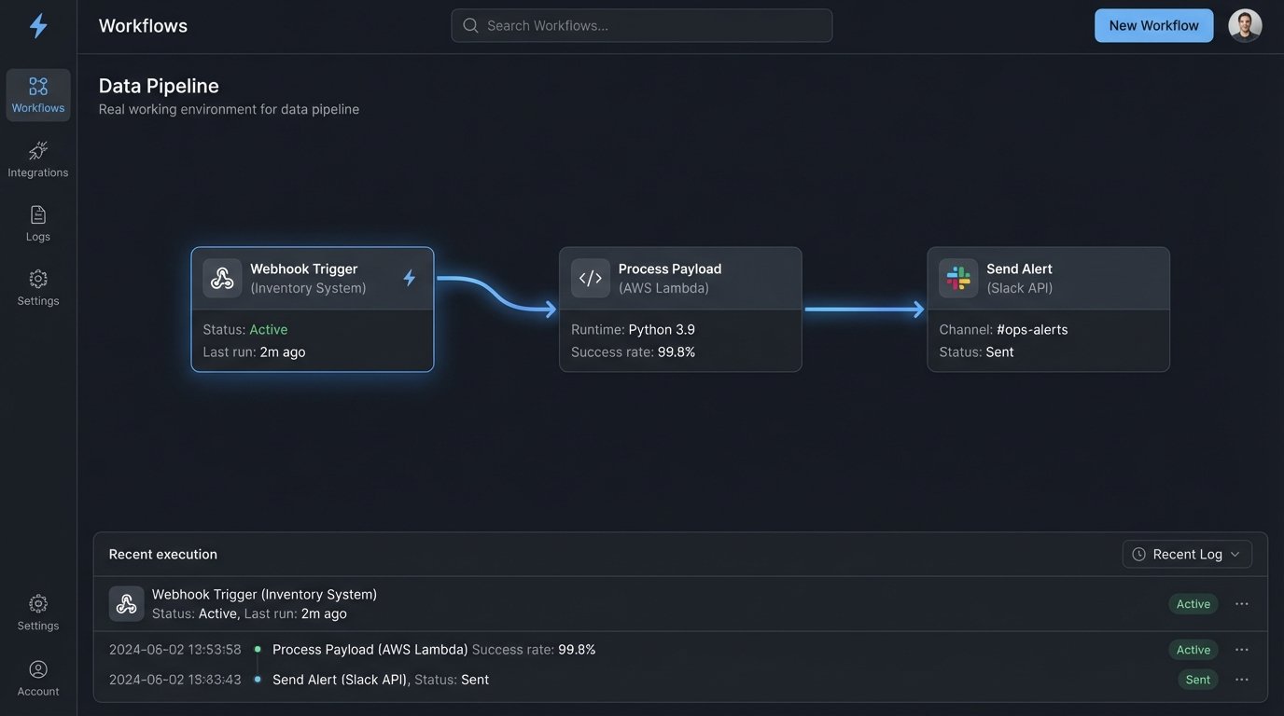The image size is (1284, 716).
Task: Select the Workflows icon in the sidebar
Action: coord(37,84)
